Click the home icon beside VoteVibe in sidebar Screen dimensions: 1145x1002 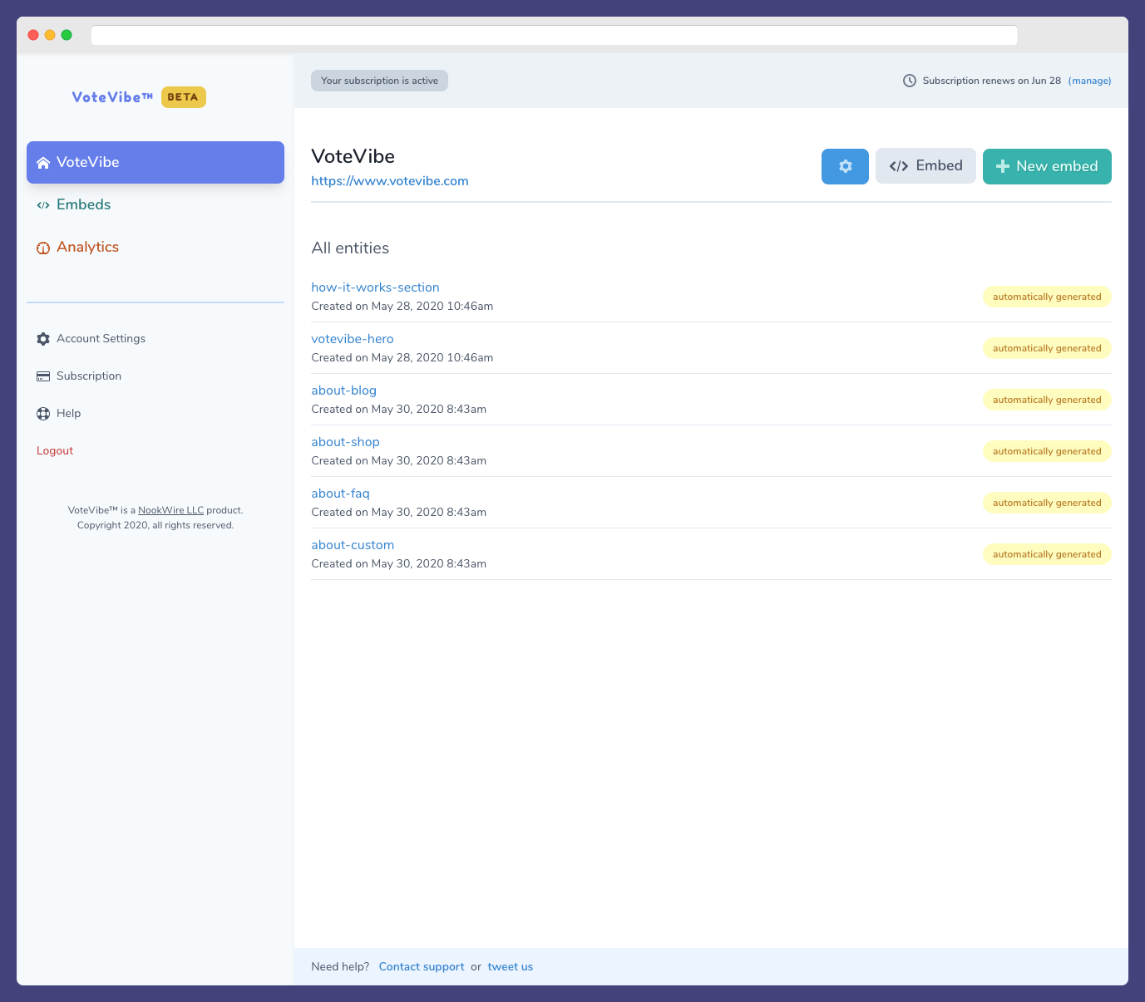43,163
